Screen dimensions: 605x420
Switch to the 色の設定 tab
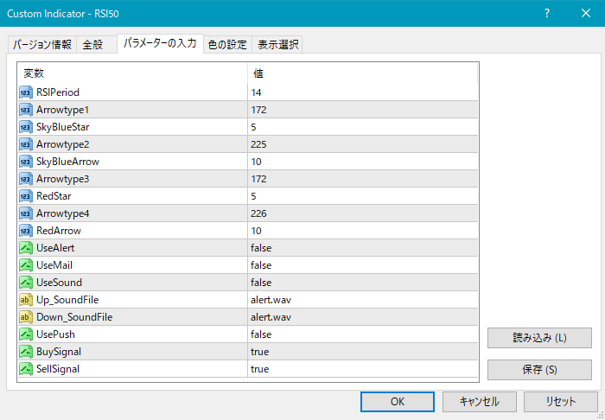tap(227, 45)
